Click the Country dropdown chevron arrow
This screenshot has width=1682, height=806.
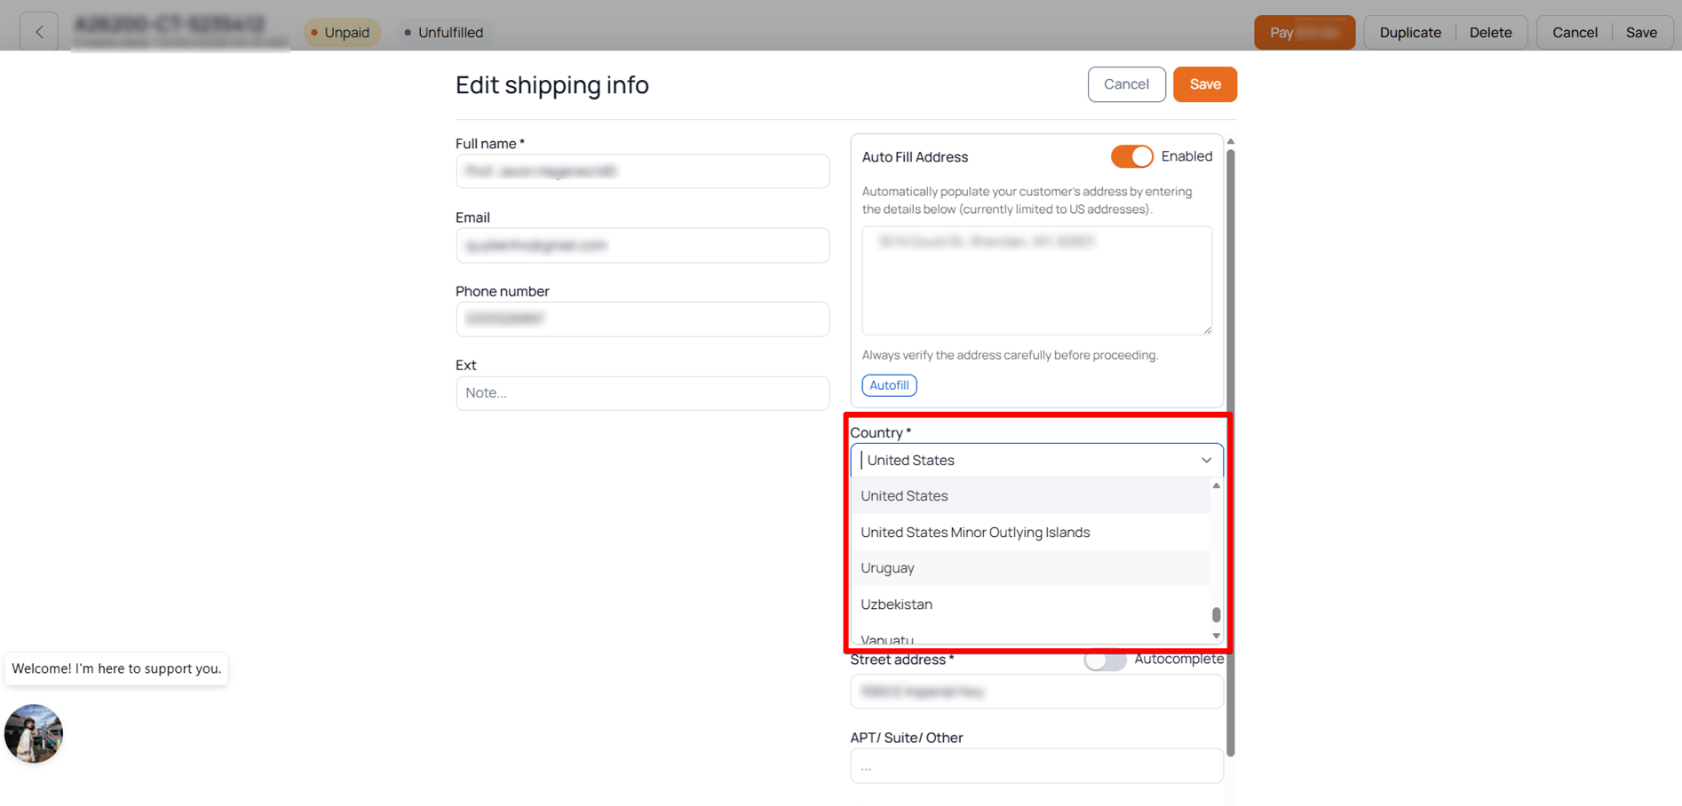point(1205,460)
